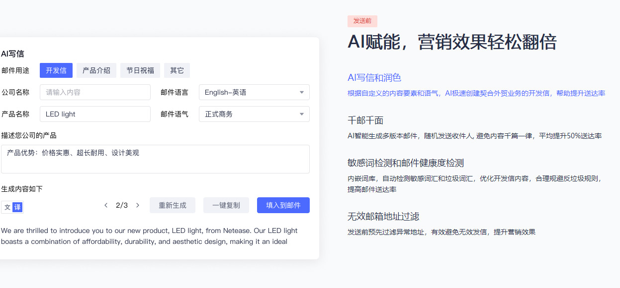Click the product description text area
Image resolution: width=620 pixels, height=288 pixels.
pyautogui.click(x=155, y=159)
